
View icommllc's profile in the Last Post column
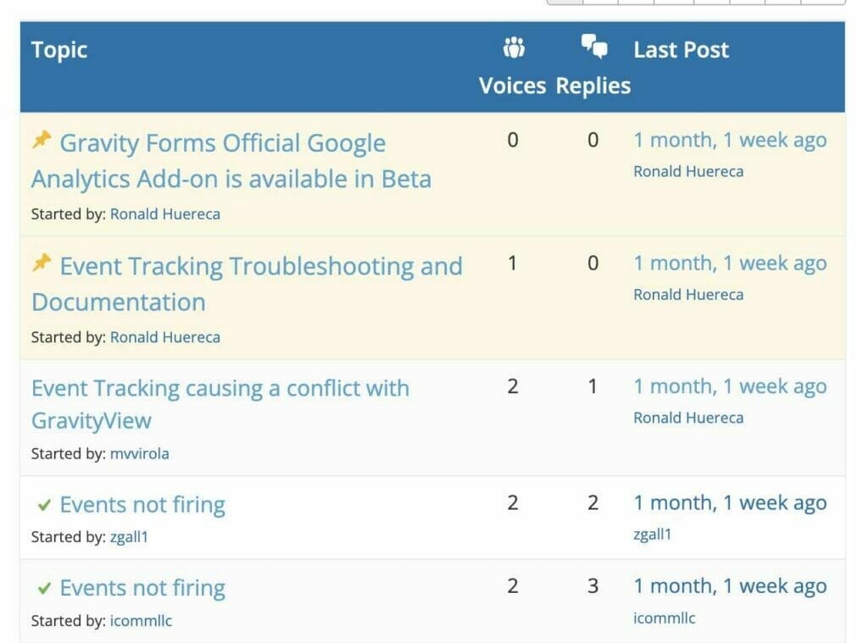[x=666, y=618]
